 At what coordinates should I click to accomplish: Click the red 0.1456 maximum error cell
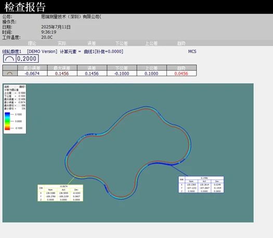coord(62,74)
